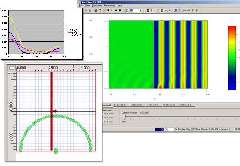The width and height of the screenshot is (240, 166).
Task: Select the Y-Z Plane orientation option
Action: coord(109,122)
